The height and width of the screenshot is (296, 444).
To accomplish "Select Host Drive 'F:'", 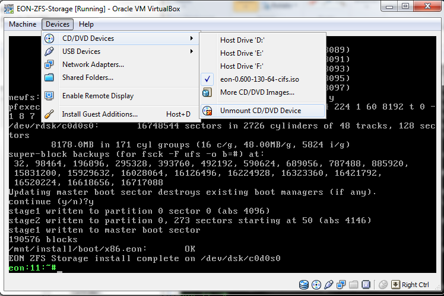I will [263, 66].
